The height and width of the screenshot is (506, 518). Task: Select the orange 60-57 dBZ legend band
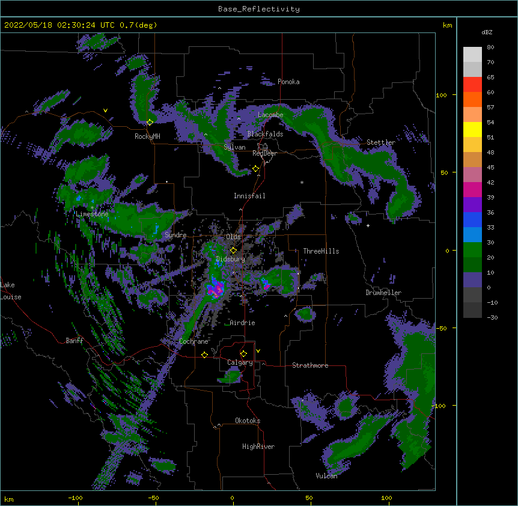pyautogui.click(x=472, y=99)
